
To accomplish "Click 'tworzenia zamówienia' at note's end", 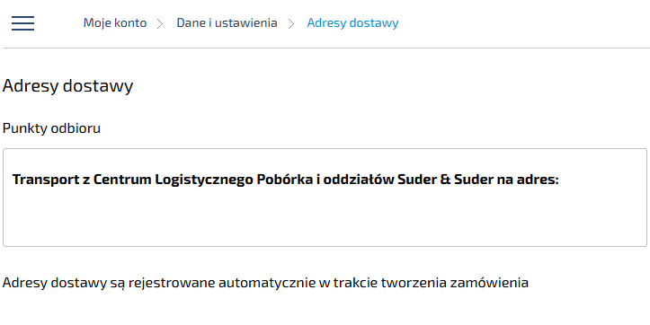I will pos(455,283).
